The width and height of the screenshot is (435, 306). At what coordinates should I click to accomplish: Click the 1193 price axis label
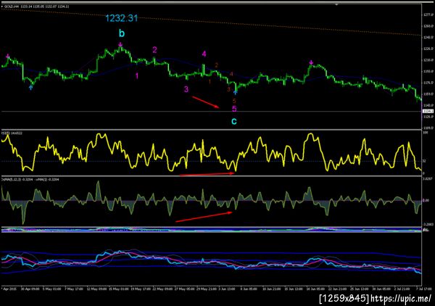[427, 71]
